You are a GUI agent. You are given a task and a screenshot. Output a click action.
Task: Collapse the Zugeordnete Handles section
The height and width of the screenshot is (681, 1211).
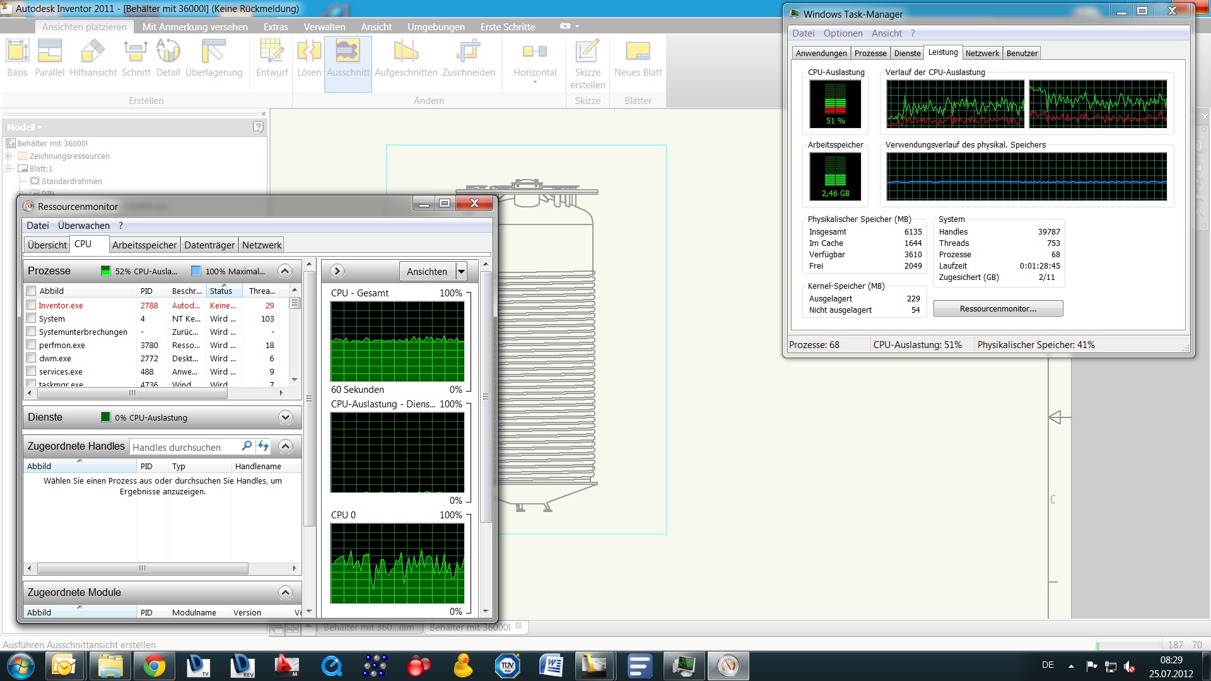click(285, 446)
